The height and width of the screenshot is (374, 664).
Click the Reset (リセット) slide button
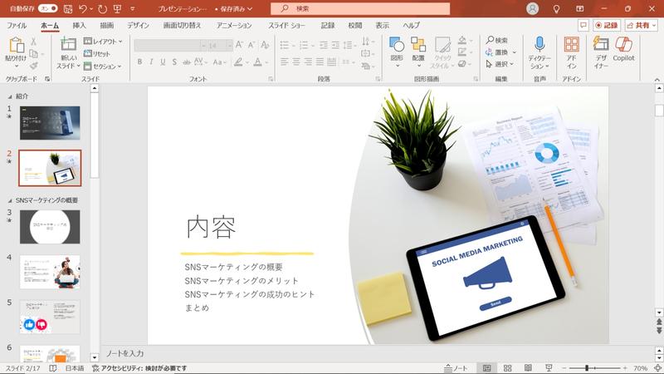(96, 53)
